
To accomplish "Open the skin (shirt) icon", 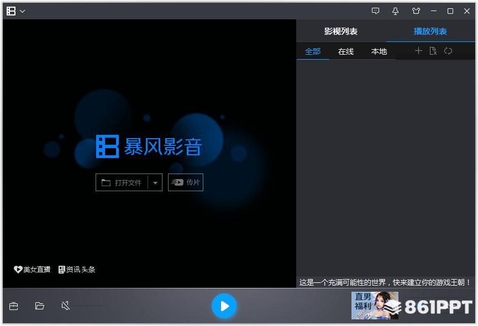I will pos(416,11).
